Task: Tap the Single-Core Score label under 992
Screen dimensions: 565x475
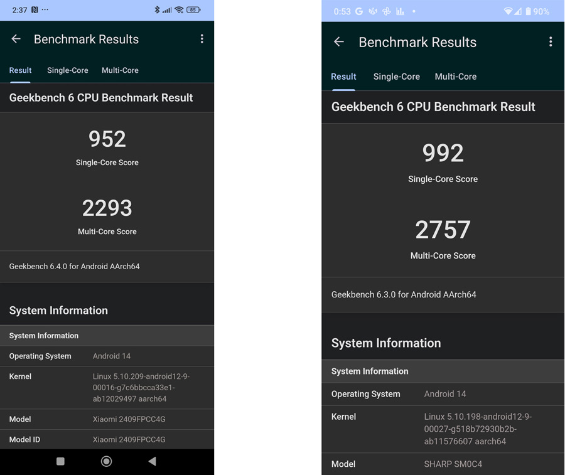Action: pyautogui.click(x=443, y=179)
